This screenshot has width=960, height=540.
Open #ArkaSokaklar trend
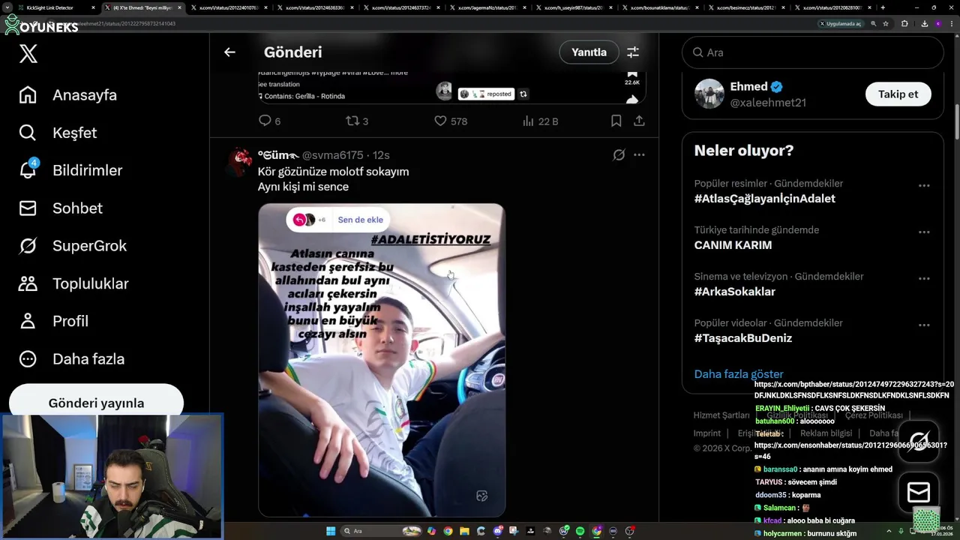tap(734, 292)
